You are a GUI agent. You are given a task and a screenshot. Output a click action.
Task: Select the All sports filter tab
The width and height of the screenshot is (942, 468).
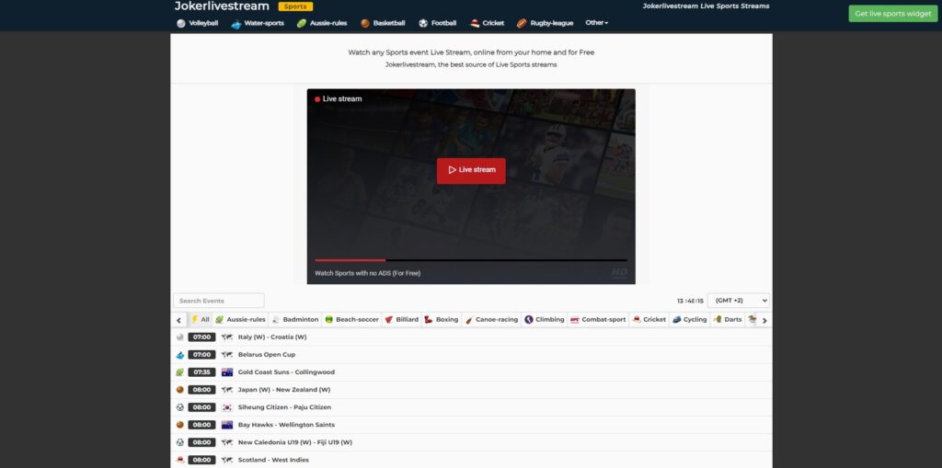[x=200, y=320]
